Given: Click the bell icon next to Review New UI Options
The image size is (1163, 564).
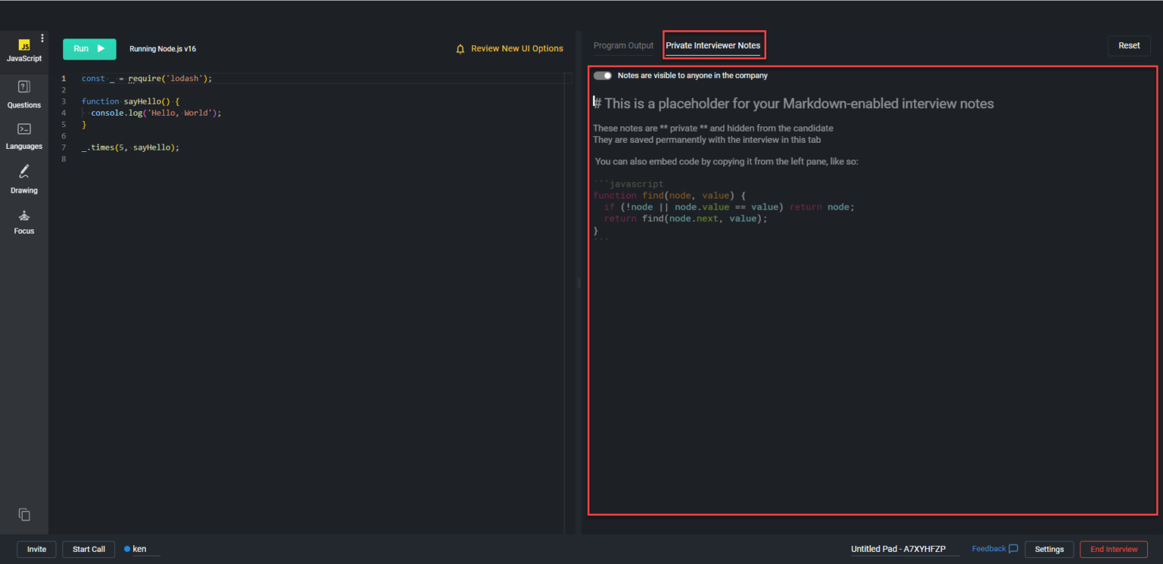Looking at the screenshot, I should click(460, 48).
